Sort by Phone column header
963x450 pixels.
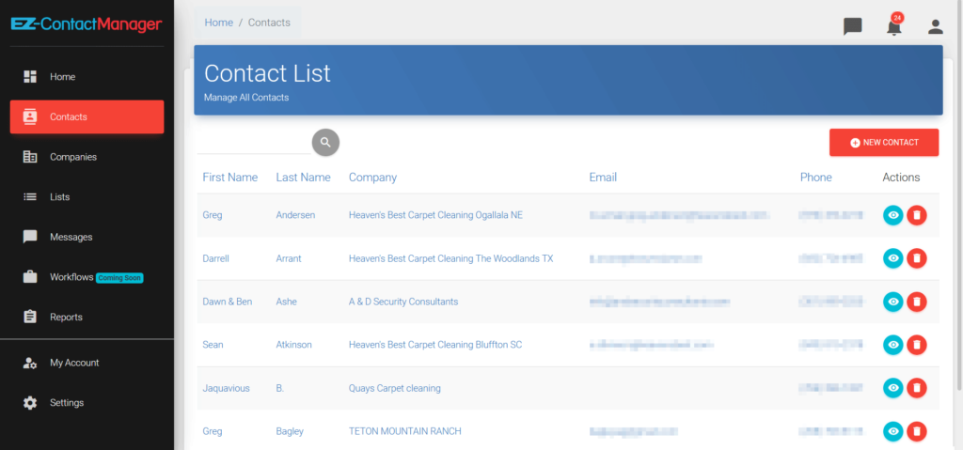pos(815,178)
